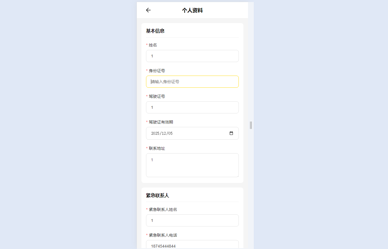
Task: Select the month 12 in the date field
Action: (164, 133)
